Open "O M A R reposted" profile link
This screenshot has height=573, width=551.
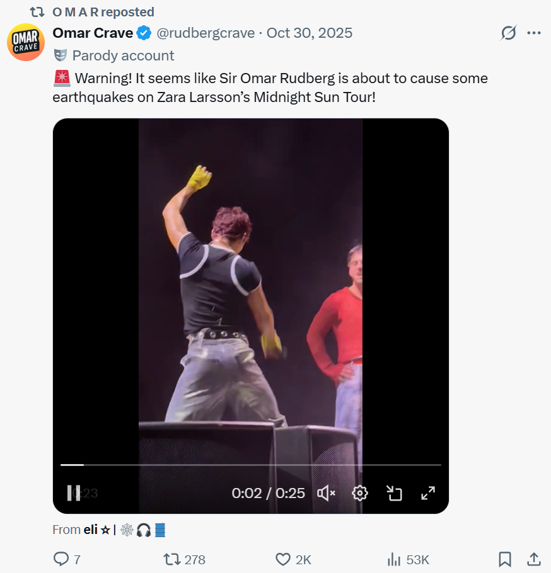coord(103,12)
